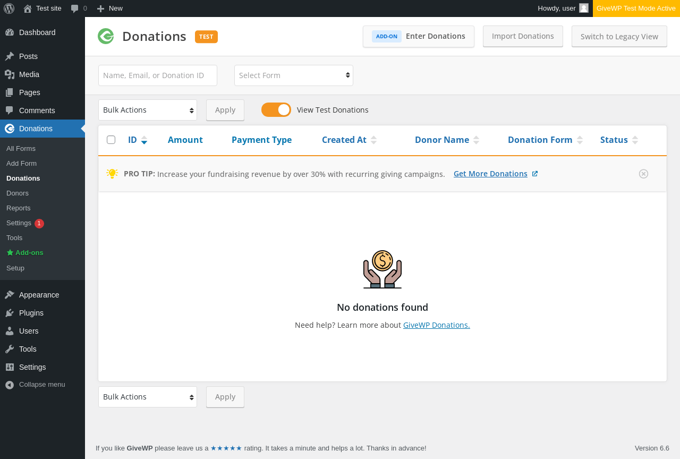Click the PRO TIP lightbulb icon

click(x=112, y=173)
